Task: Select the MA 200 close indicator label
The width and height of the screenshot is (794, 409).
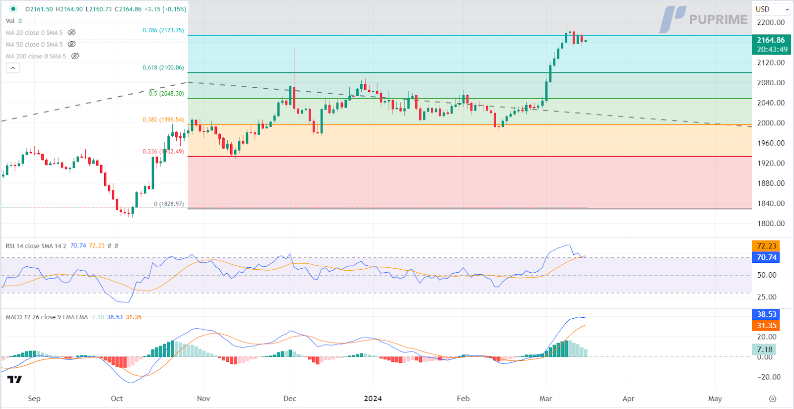Action: [x=36, y=57]
